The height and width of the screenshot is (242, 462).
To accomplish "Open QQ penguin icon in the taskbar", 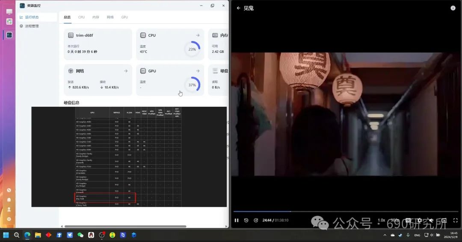I will 91,235.
